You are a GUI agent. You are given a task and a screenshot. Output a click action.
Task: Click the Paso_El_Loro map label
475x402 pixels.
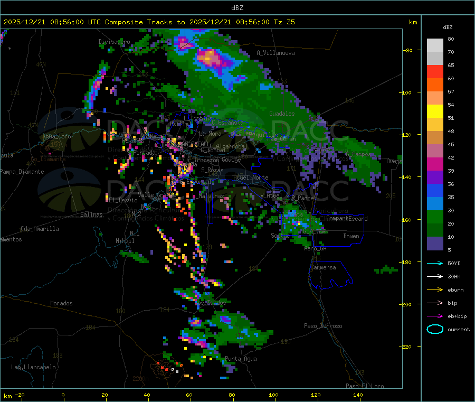(x=365, y=386)
